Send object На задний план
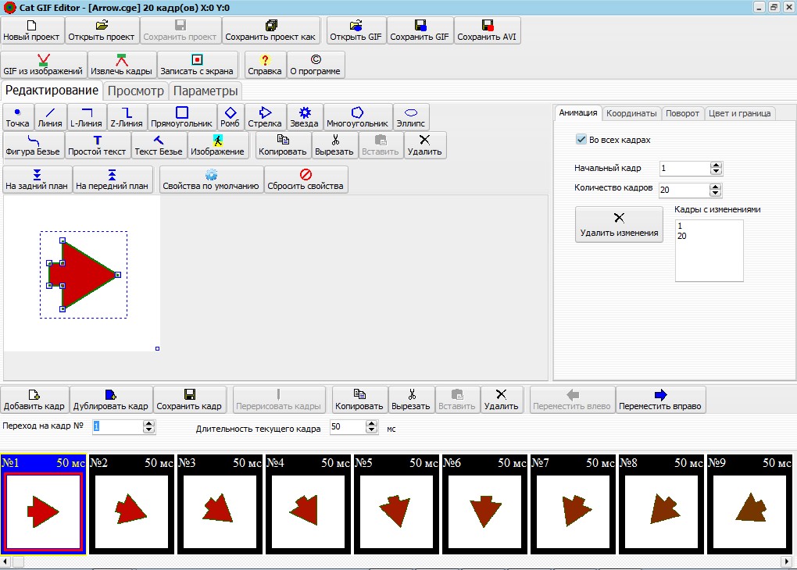797x570 pixels. tap(37, 180)
